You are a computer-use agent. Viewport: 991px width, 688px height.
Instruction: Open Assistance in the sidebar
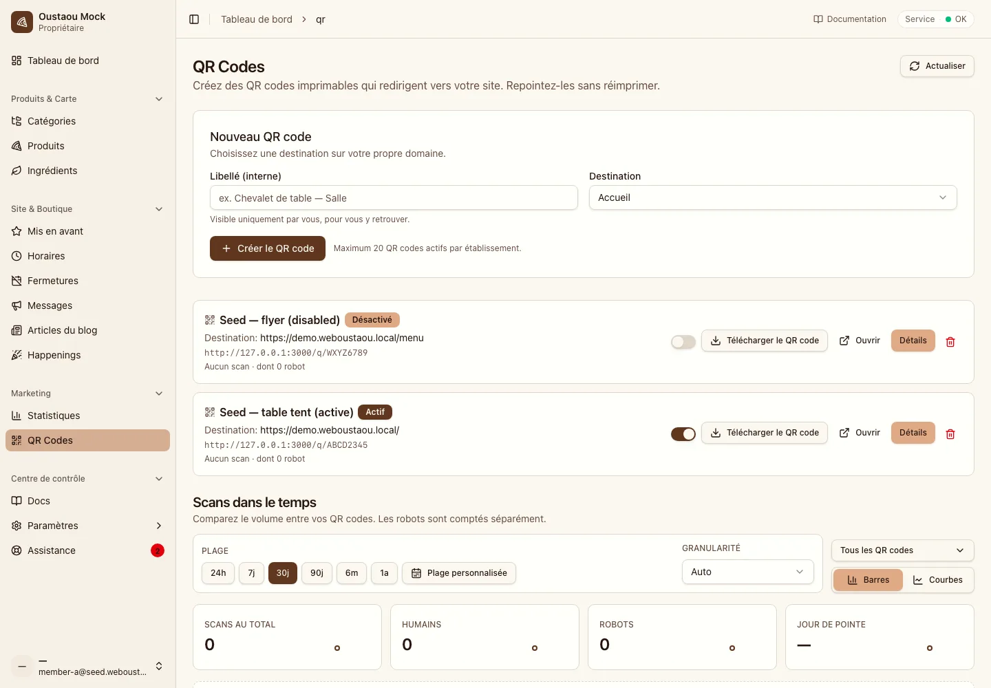87,550
